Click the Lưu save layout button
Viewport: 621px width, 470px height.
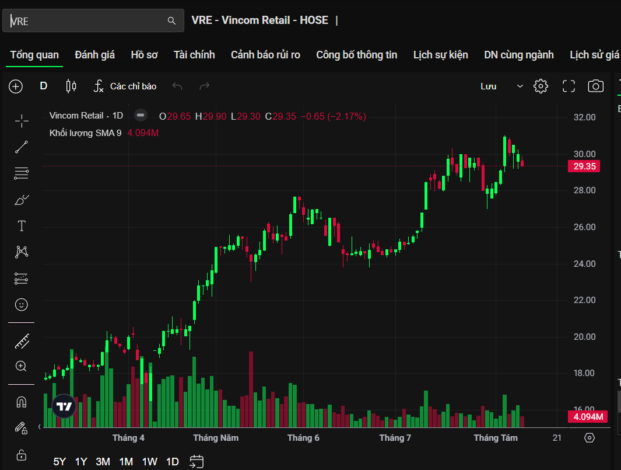tap(488, 86)
